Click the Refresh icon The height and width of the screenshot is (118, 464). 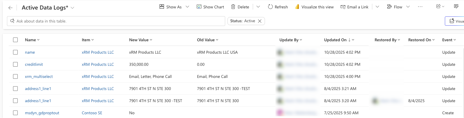pyautogui.click(x=270, y=7)
